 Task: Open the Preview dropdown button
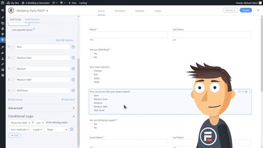pos(230,10)
